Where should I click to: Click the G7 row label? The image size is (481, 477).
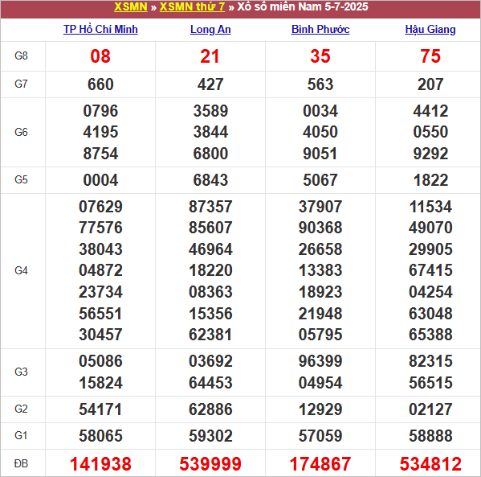[x=21, y=84]
